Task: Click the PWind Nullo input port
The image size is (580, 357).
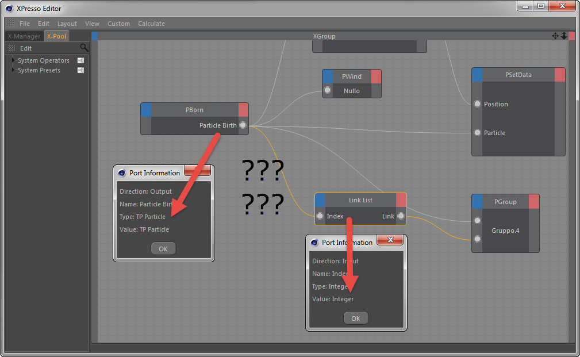Action: coord(327,90)
